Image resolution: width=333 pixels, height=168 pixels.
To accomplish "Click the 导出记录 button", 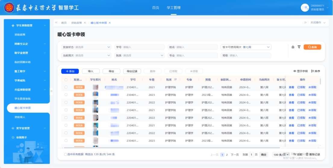I will (132, 72).
